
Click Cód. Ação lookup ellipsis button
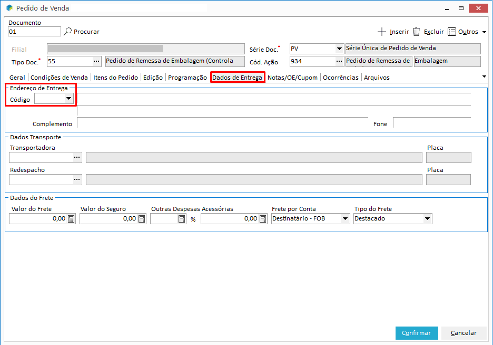pyautogui.click(x=339, y=61)
